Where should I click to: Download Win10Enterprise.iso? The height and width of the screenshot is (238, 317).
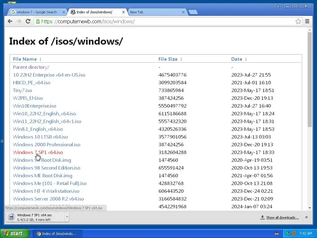tap(35, 106)
